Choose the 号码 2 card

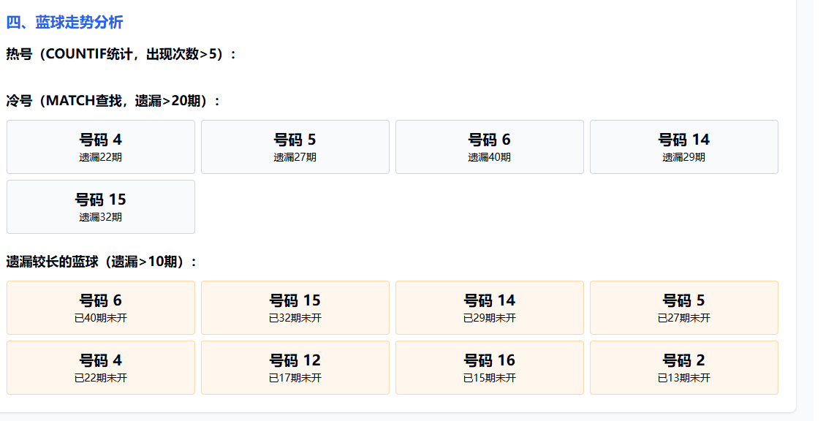684,367
